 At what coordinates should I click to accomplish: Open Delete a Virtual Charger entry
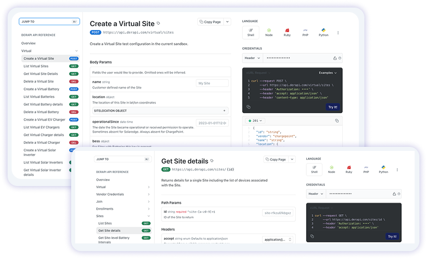click(50, 143)
